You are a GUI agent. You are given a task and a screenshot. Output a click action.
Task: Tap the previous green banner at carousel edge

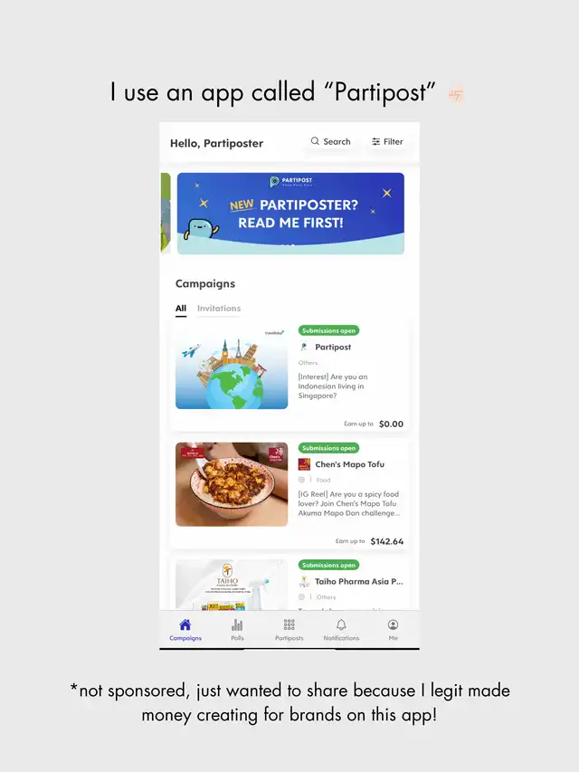click(x=166, y=214)
